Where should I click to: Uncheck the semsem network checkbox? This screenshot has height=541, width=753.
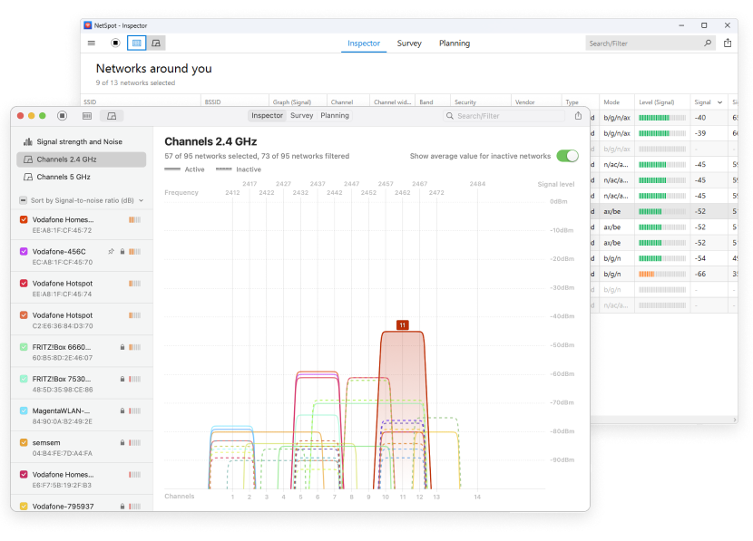point(24,443)
